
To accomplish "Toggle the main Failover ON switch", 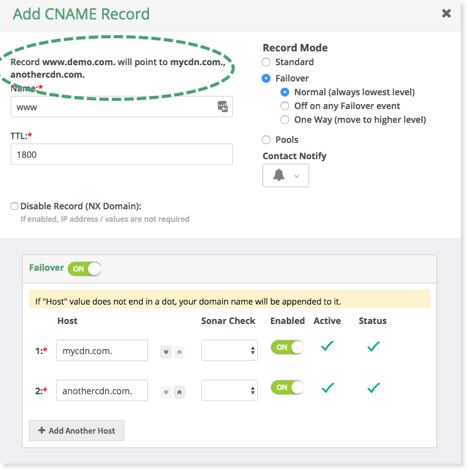I will pos(84,269).
